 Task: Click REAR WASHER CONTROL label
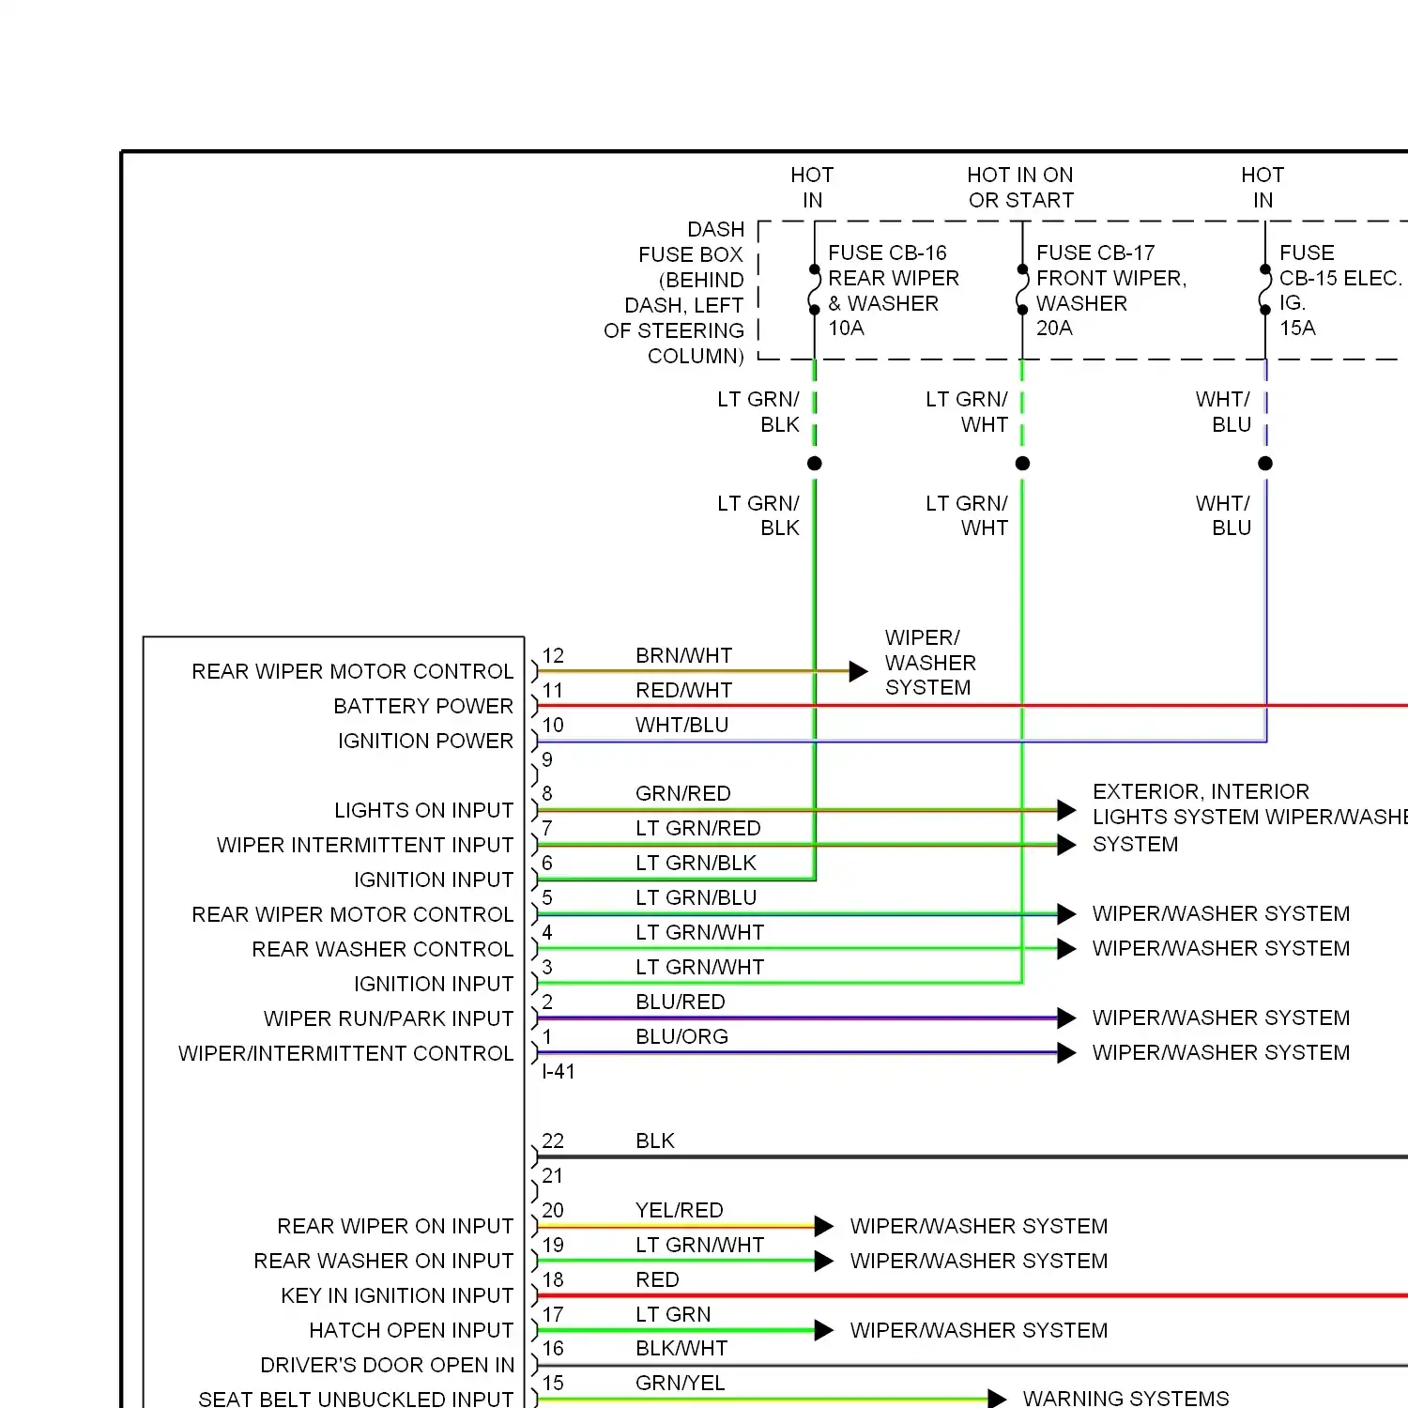(x=382, y=949)
